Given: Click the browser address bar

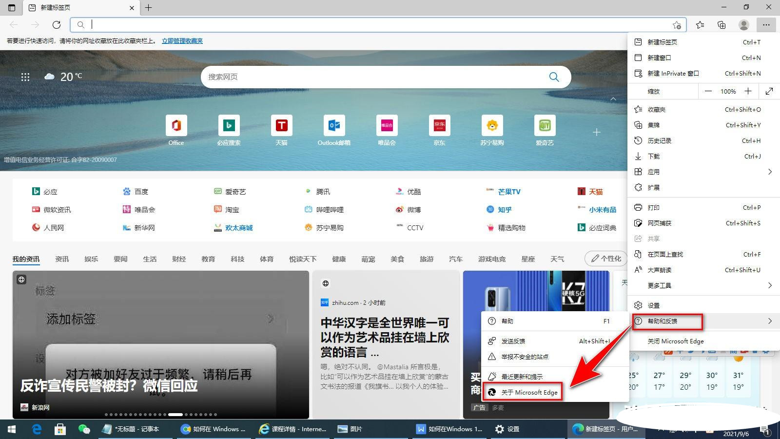Looking at the screenshot, I should (x=378, y=24).
